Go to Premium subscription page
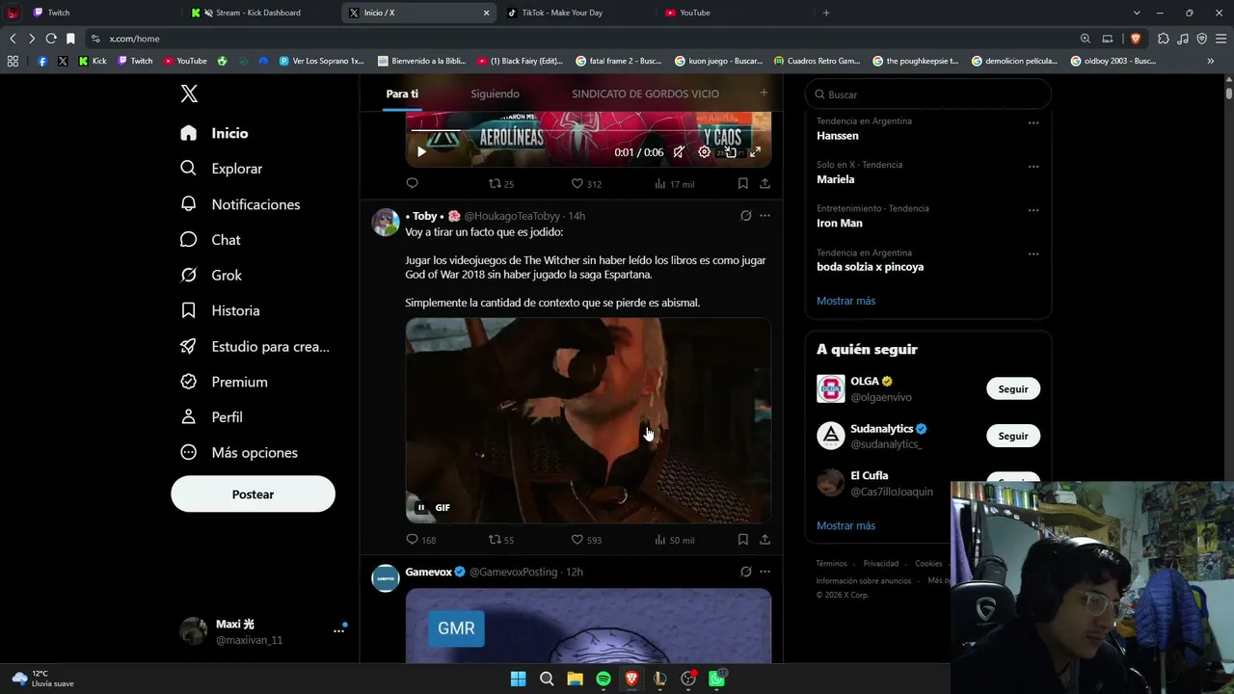1234x694 pixels. [x=224, y=382]
